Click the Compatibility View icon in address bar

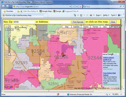pyautogui.click(x=73, y=7)
